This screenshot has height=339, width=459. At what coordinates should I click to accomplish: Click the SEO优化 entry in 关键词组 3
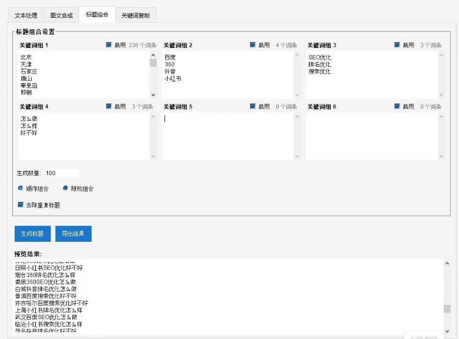(x=319, y=57)
